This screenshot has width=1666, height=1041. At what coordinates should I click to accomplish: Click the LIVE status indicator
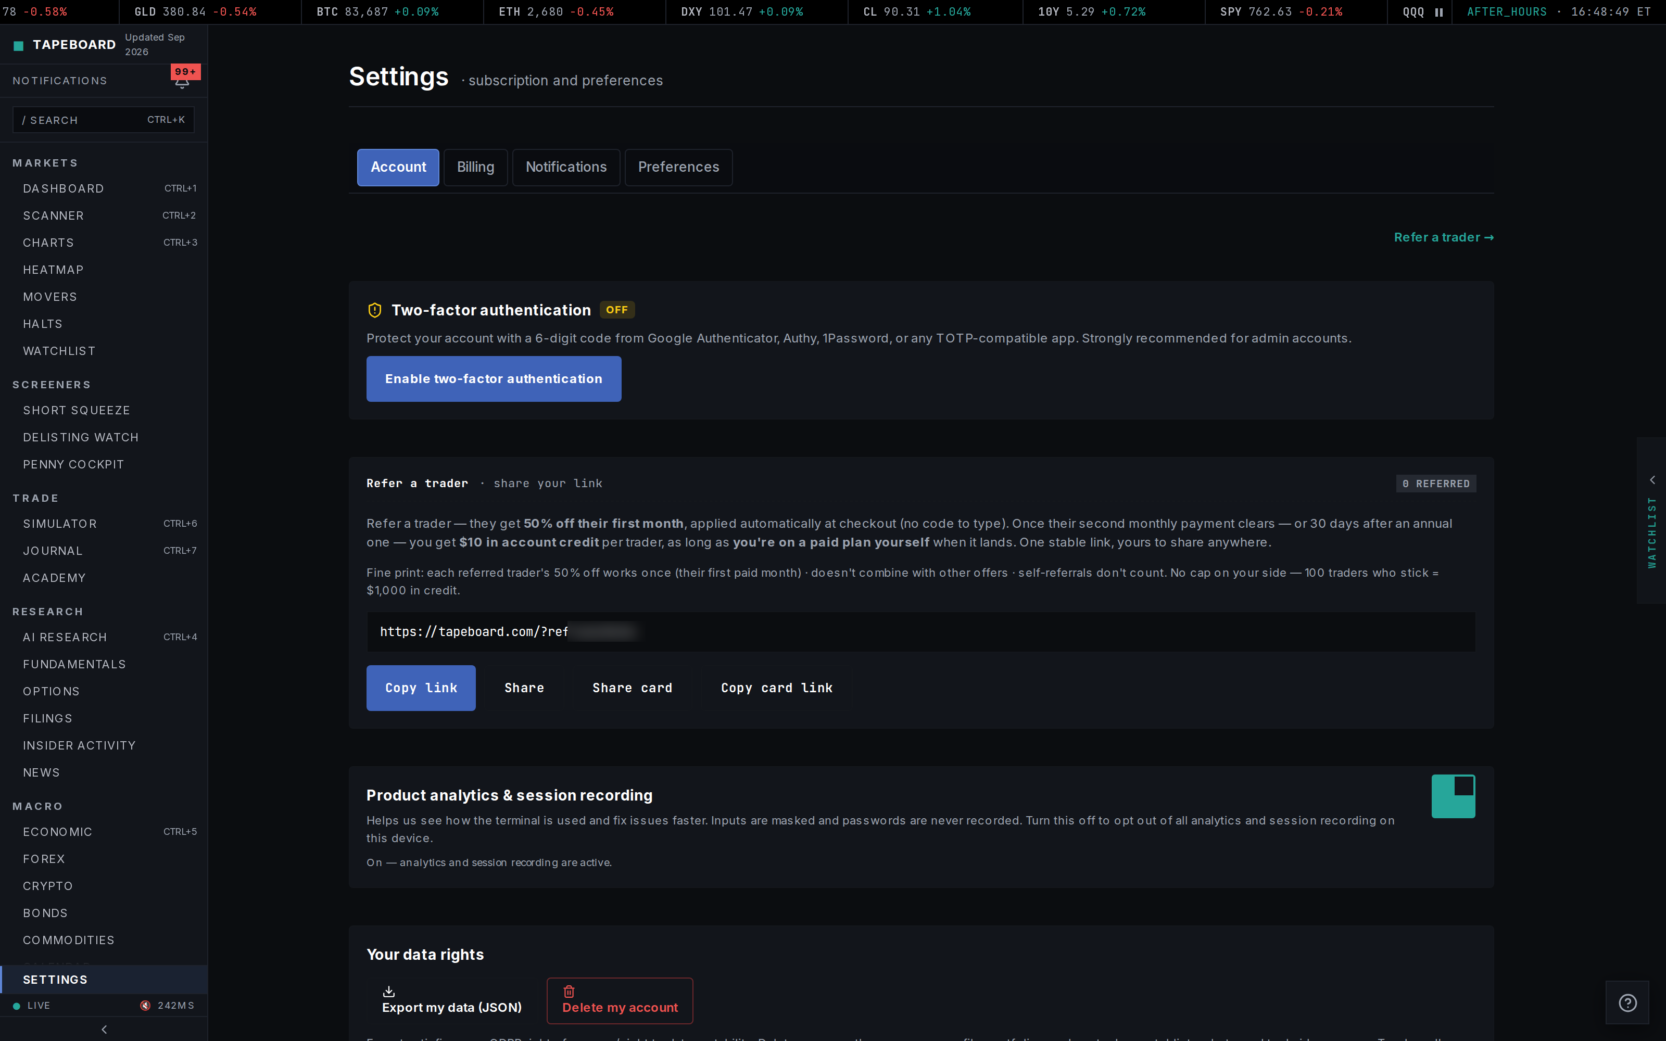[x=32, y=1005]
